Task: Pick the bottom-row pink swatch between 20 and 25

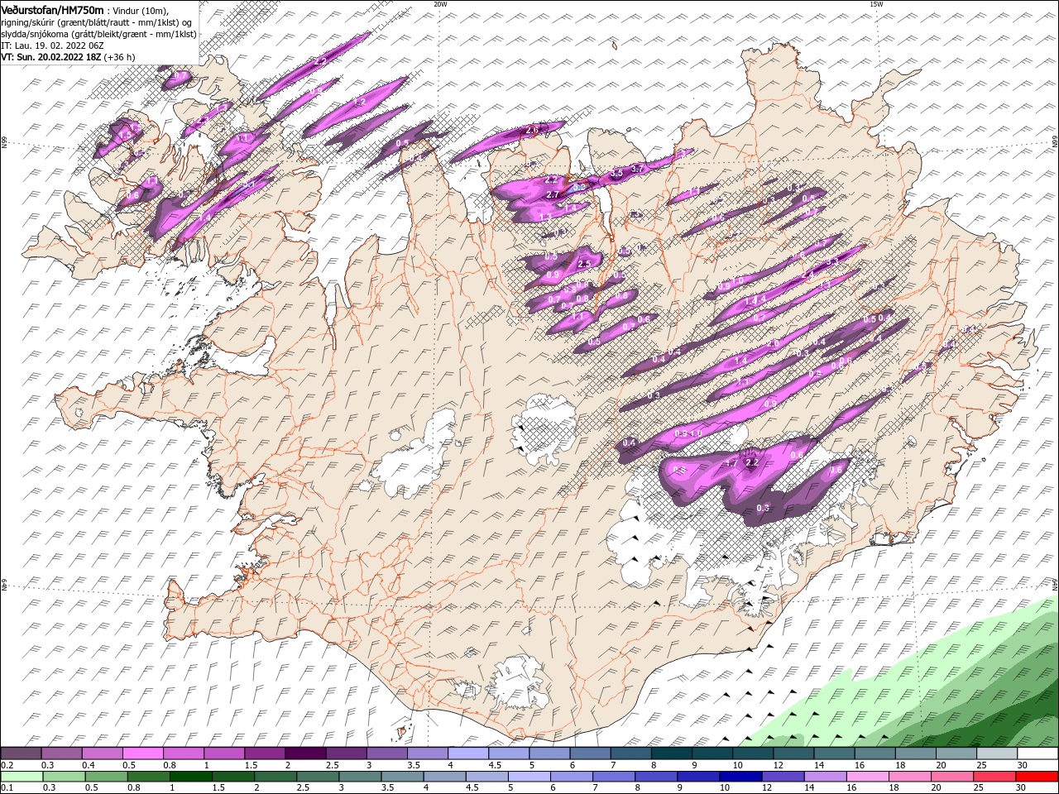Action: (x=951, y=776)
